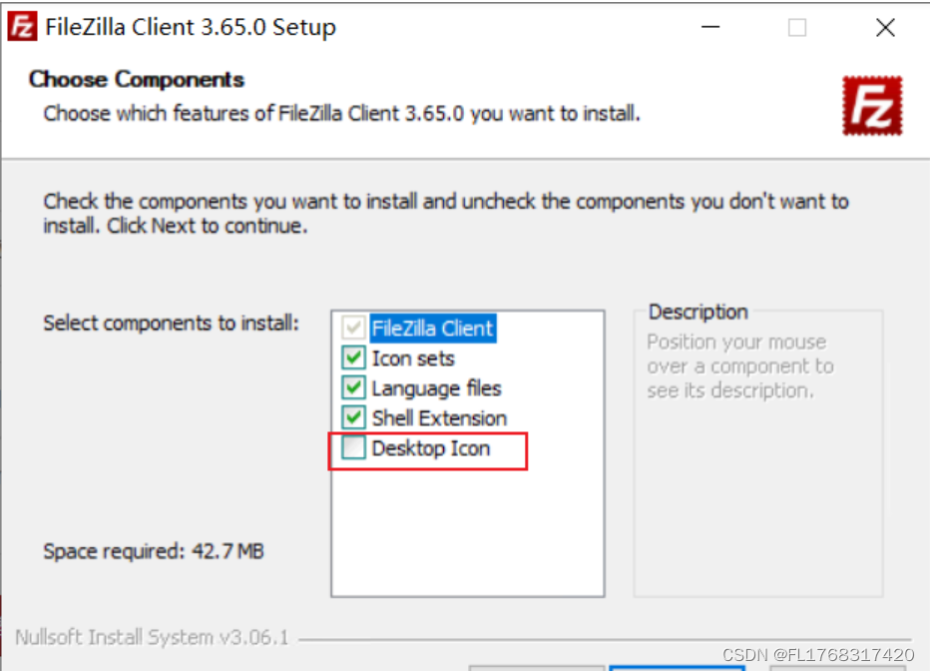The image size is (930, 671).
Task: Uncheck the Shell Extension option
Action: pos(354,418)
